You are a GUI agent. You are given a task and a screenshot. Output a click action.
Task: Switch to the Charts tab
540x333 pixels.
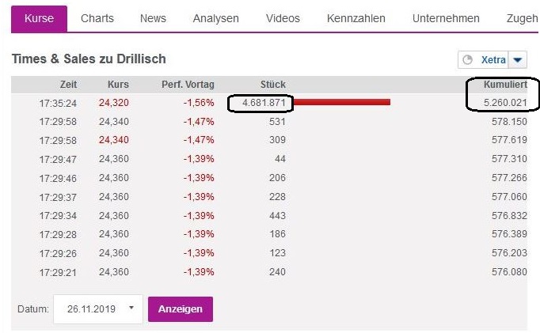click(97, 18)
